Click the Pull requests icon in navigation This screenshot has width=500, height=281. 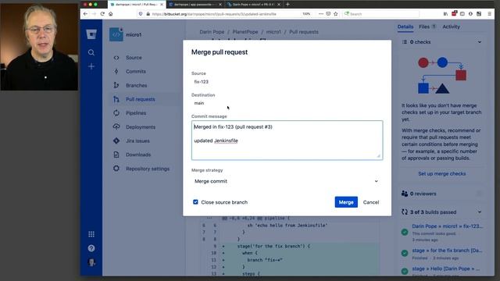116,99
